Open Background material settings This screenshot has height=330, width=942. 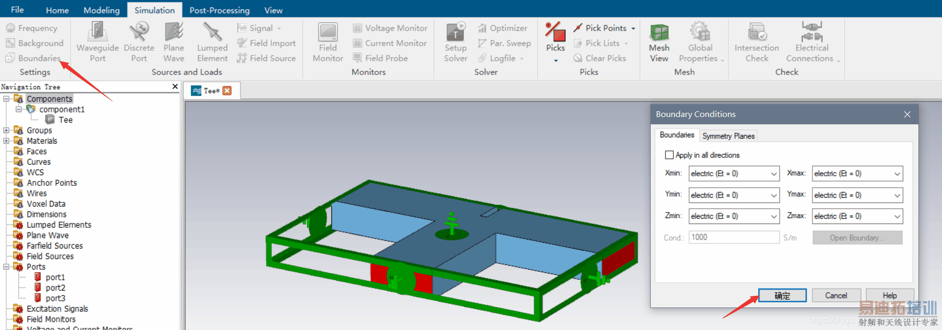[x=35, y=43]
